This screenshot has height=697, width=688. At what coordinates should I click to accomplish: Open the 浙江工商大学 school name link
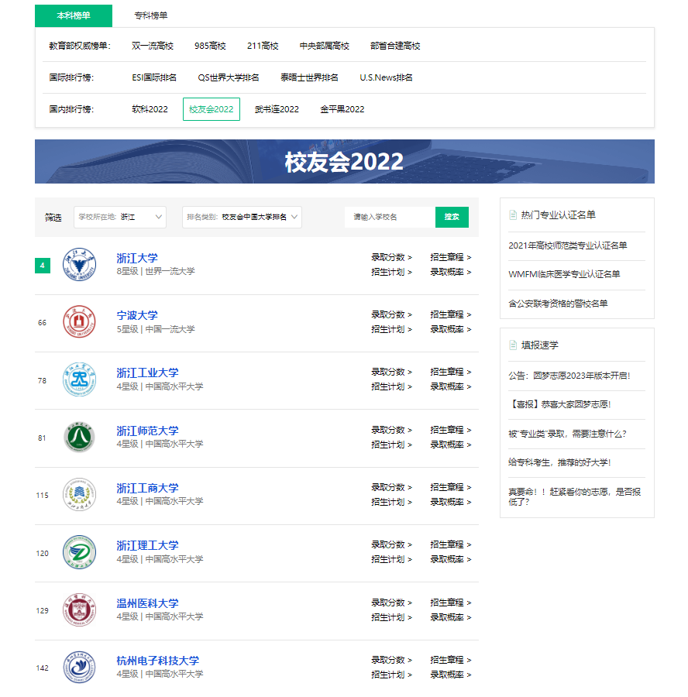(148, 488)
